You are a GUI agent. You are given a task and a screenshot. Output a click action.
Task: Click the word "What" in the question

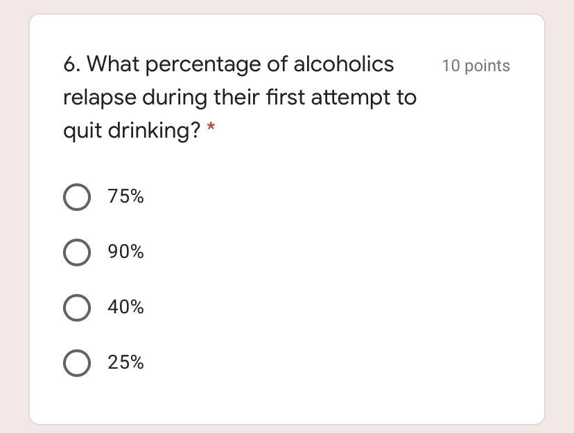pos(112,64)
